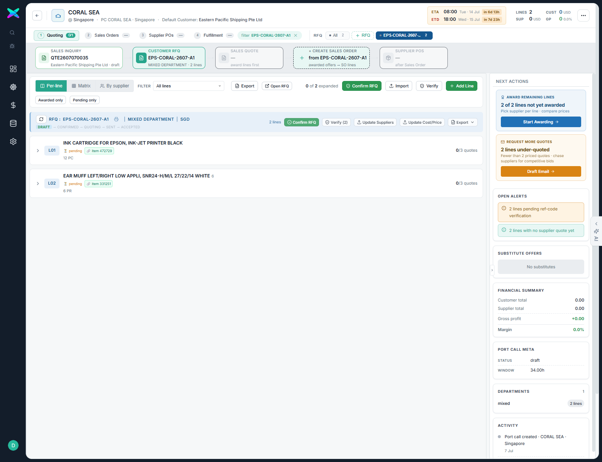Open the ref-code verification alert

(x=541, y=212)
